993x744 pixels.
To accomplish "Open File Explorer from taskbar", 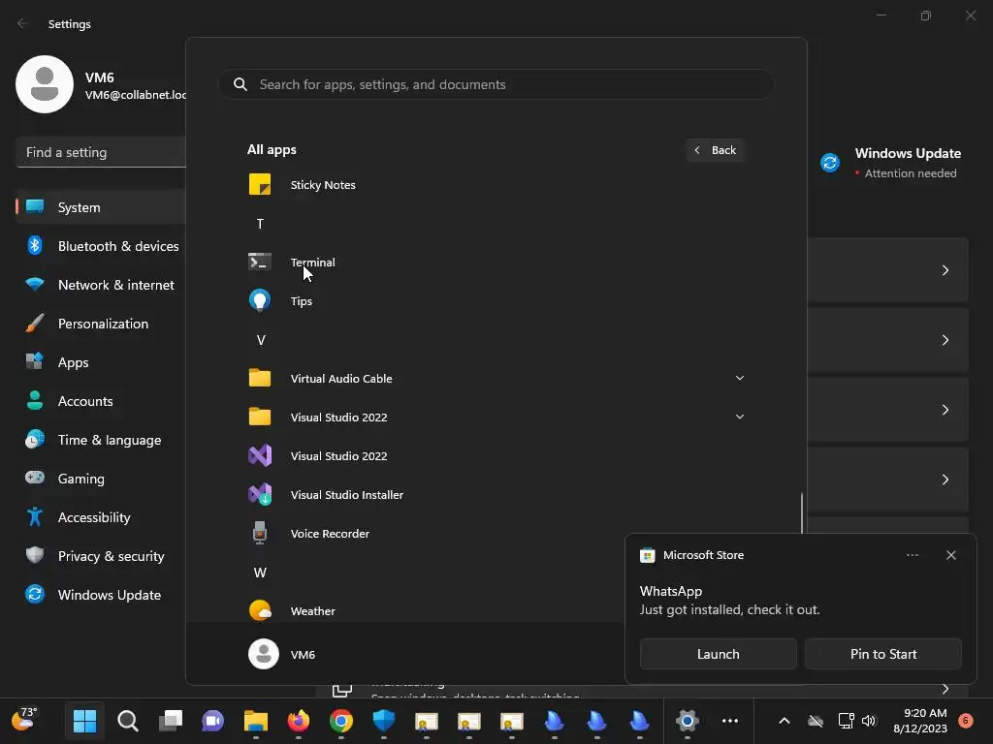I will coord(256,721).
